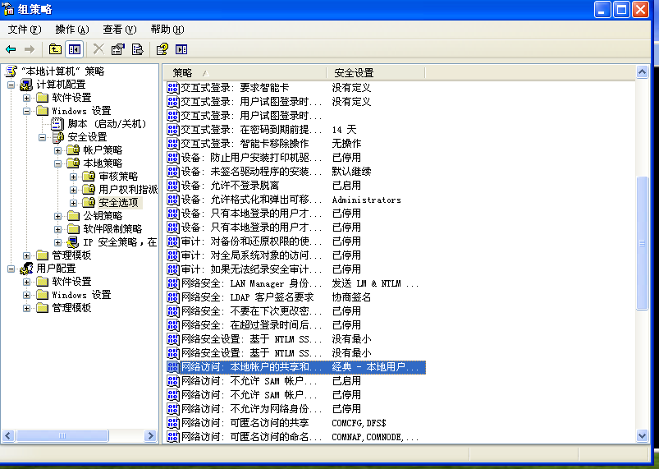Screen dimensions: 659x469
Task: Click the tree pane scroll right arrow
Action: 150,436
